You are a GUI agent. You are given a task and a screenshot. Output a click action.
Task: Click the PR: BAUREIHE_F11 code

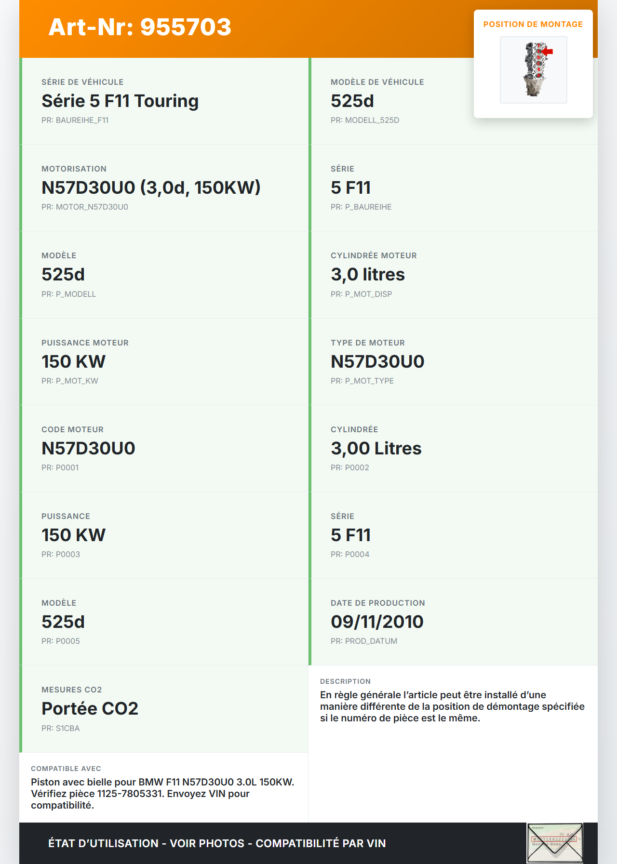click(75, 120)
